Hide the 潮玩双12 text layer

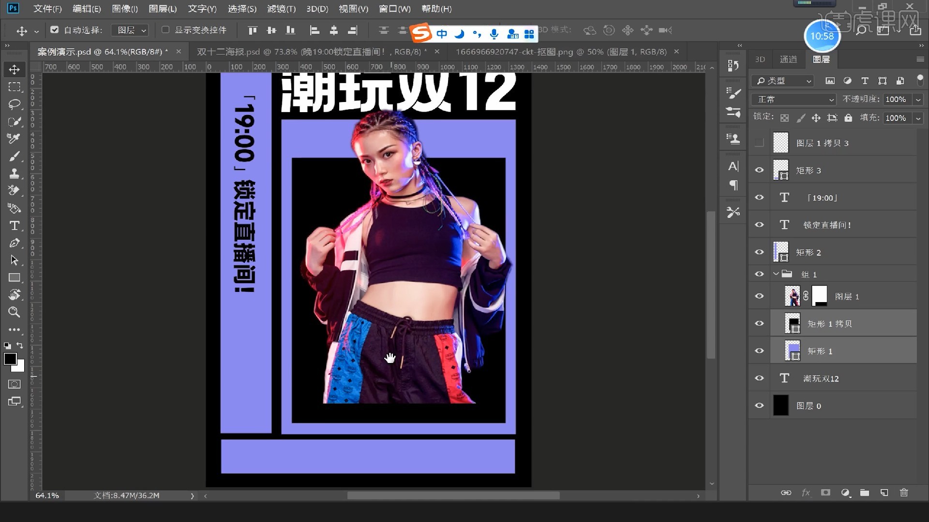759,378
